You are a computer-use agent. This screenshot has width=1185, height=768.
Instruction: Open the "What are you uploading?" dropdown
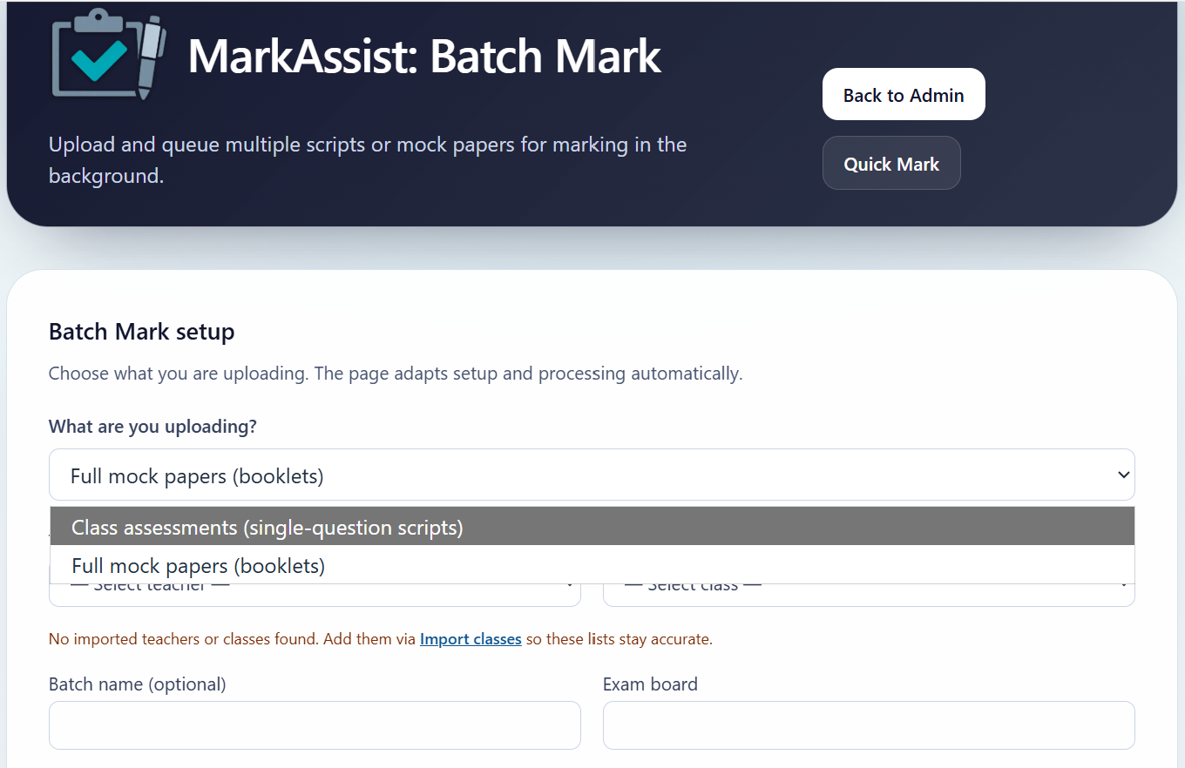click(592, 475)
